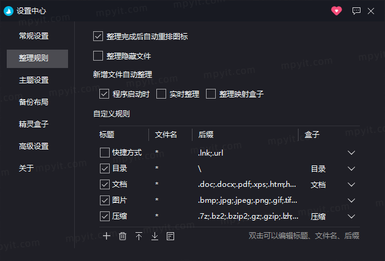Enable 实时整理 checkbox
Viewport: 385px width, 261px height.
coord(161,94)
